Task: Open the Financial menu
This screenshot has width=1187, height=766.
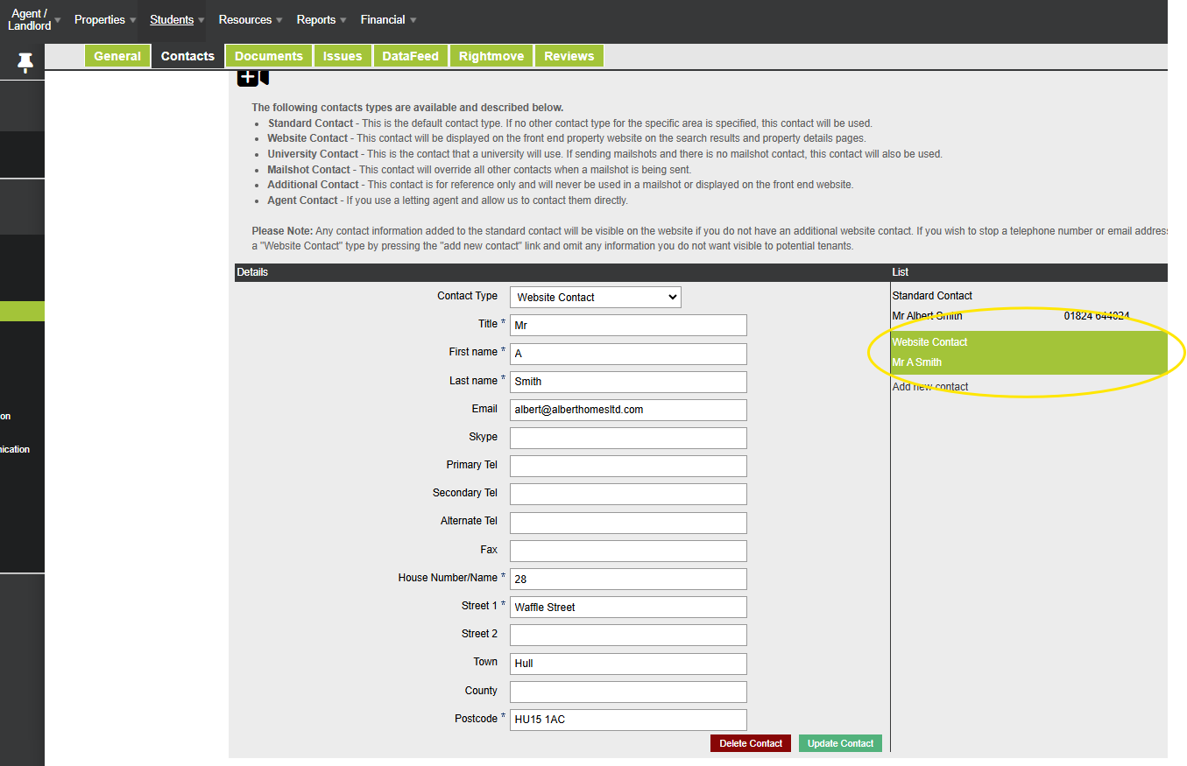Action: click(388, 20)
